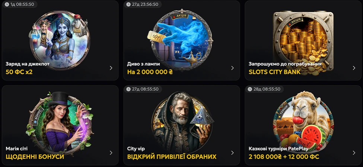The height and width of the screenshot is (167, 363).
Task: Open the camel with fruits tournament image
Action: (x=303, y=122)
